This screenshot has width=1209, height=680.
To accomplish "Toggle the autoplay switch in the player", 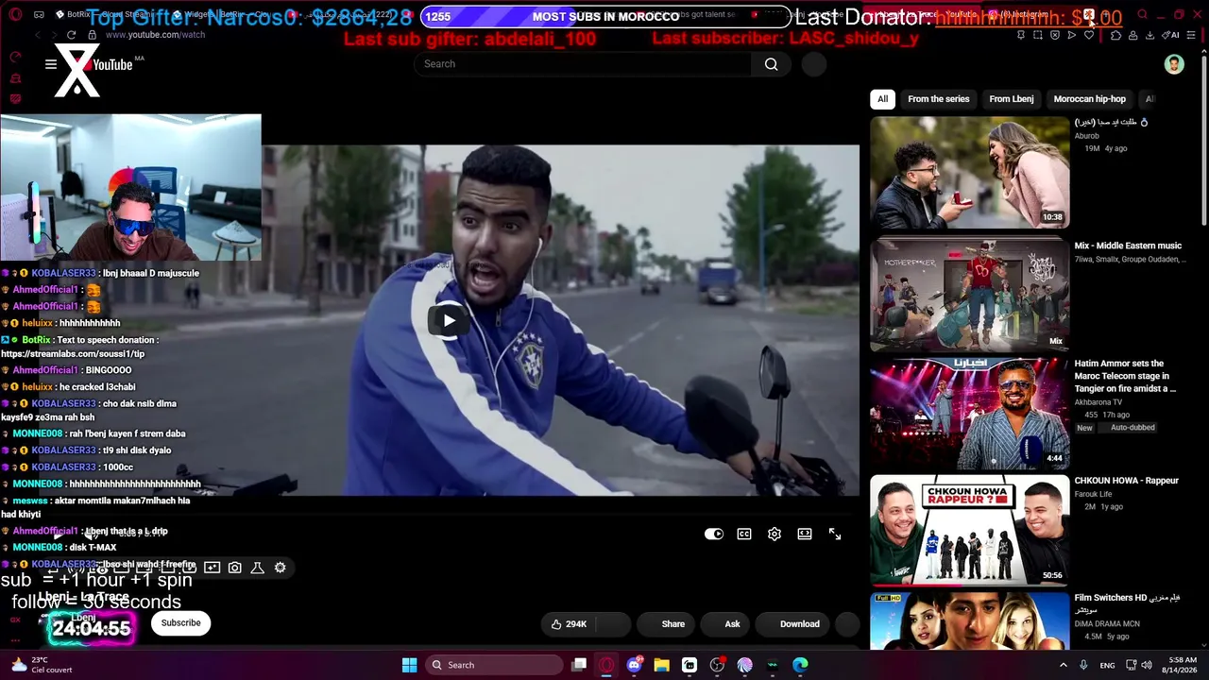I will click(x=714, y=534).
